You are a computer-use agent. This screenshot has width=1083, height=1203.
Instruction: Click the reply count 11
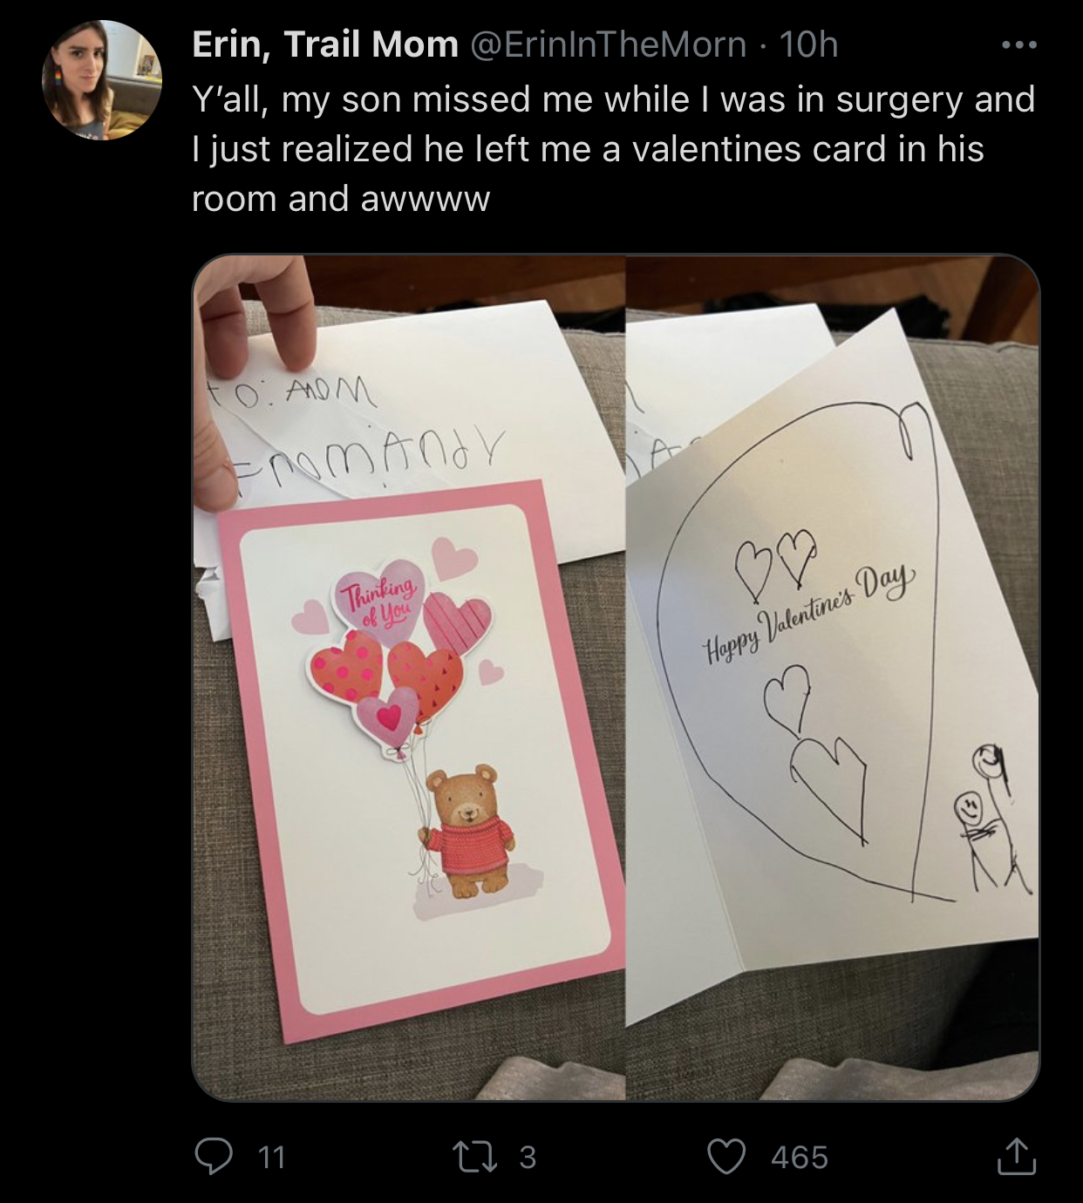pos(272,1158)
